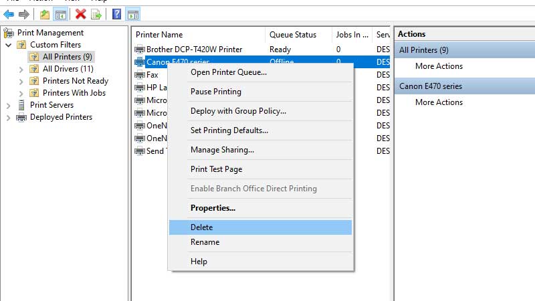Click the All Drivers filter folder icon
The image size is (535, 301).
(x=34, y=69)
